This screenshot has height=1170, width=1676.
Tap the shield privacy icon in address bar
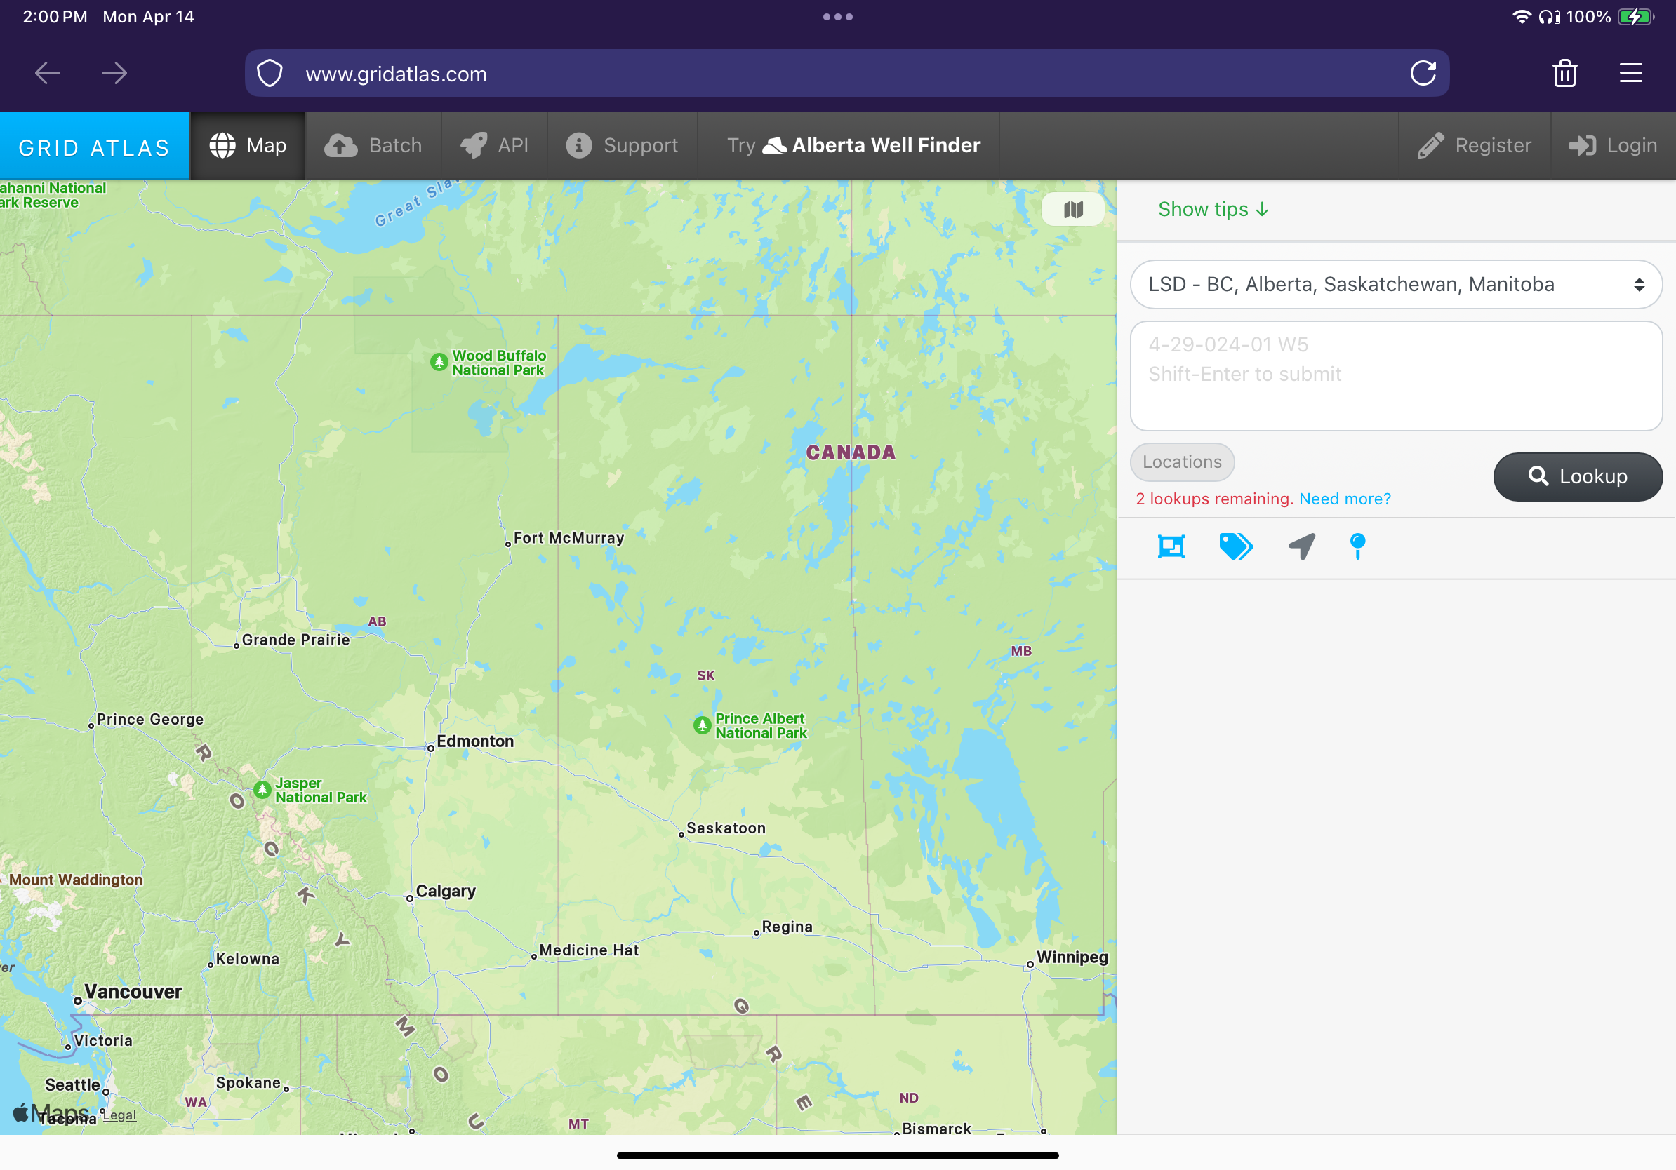tap(270, 74)
